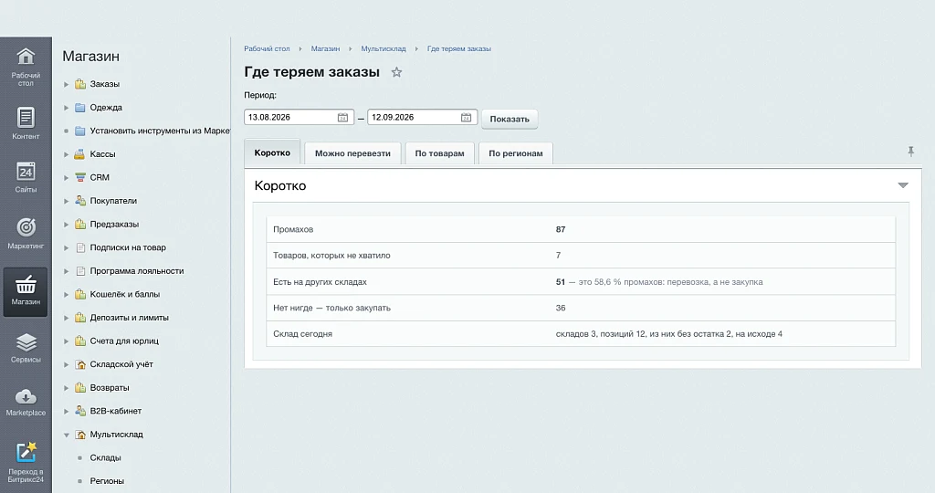The width and height of the screenshot is (935, 493).
Task: Collapse the Коротко section arrow
Action: click(x=903, y=185)
